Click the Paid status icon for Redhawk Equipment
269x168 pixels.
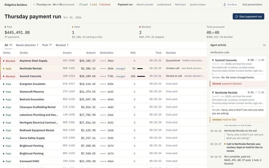pyautogui.click(x=4, y=130)
